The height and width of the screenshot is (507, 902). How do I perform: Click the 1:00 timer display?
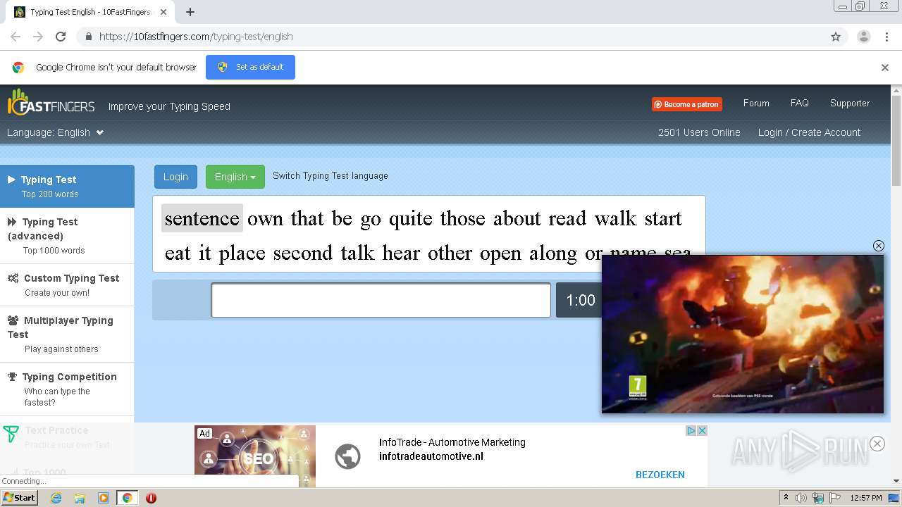[x=581, y=301]
